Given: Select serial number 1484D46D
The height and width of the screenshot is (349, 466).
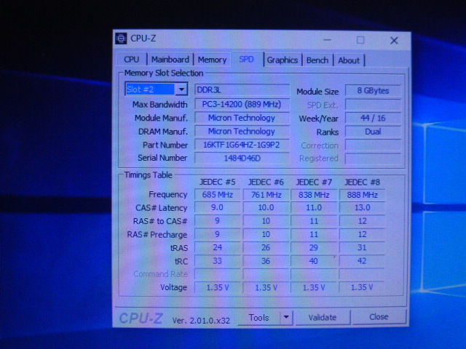Looking at the screenshot, I should pos(242,159).
